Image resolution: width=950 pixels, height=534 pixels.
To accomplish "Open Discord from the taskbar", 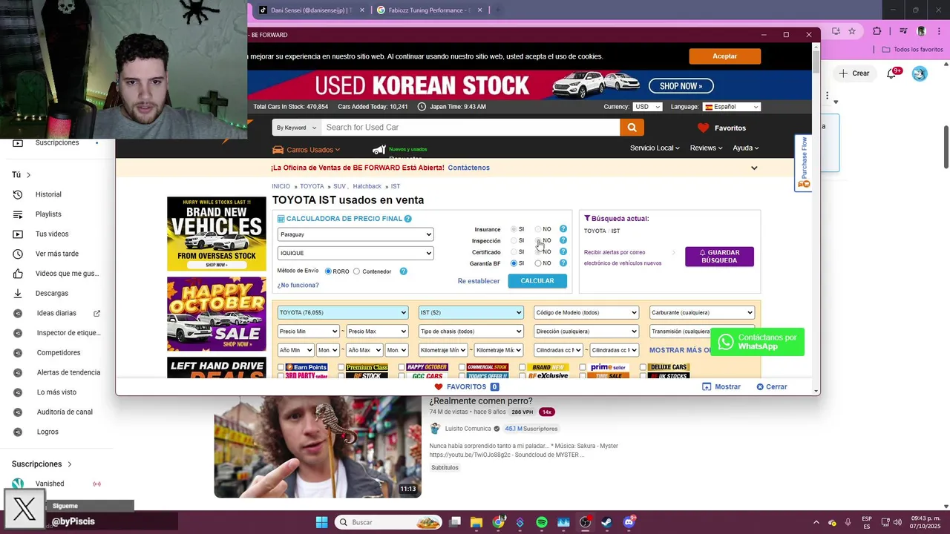I will [x=629, y=522].
